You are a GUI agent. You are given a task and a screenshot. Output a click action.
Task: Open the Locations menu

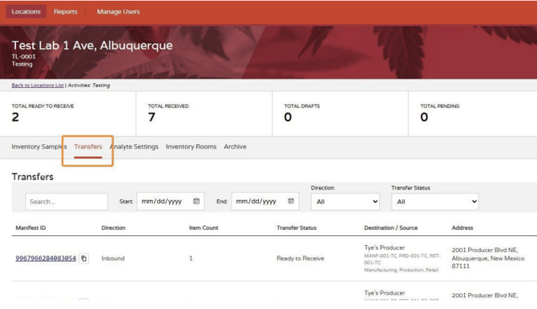click(x=26, y=12)
